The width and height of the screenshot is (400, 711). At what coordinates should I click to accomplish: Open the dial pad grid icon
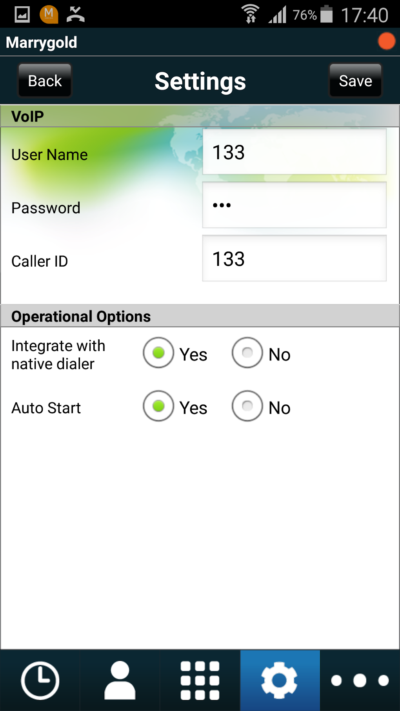tap(200, 680)
